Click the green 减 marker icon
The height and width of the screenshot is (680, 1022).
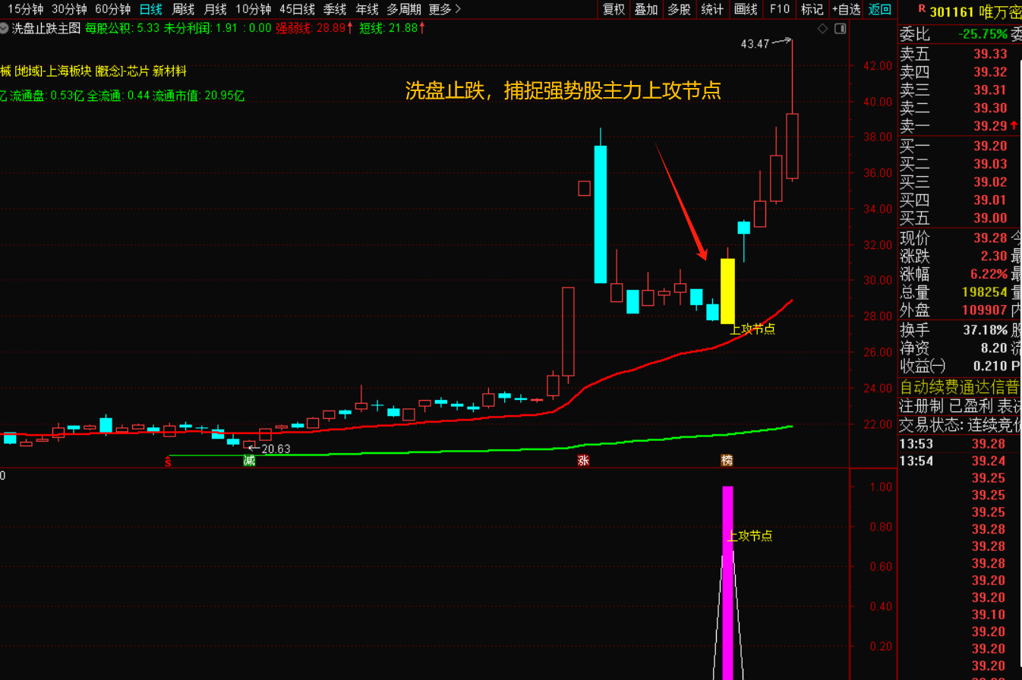[249, 461]
